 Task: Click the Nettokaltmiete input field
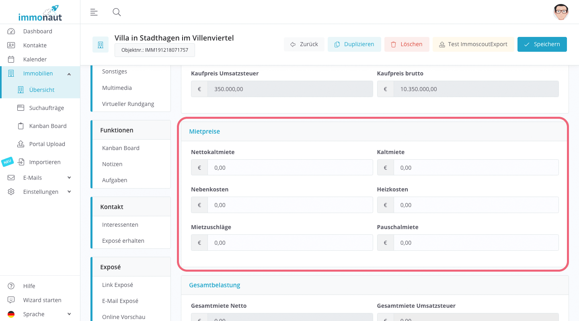289,168
